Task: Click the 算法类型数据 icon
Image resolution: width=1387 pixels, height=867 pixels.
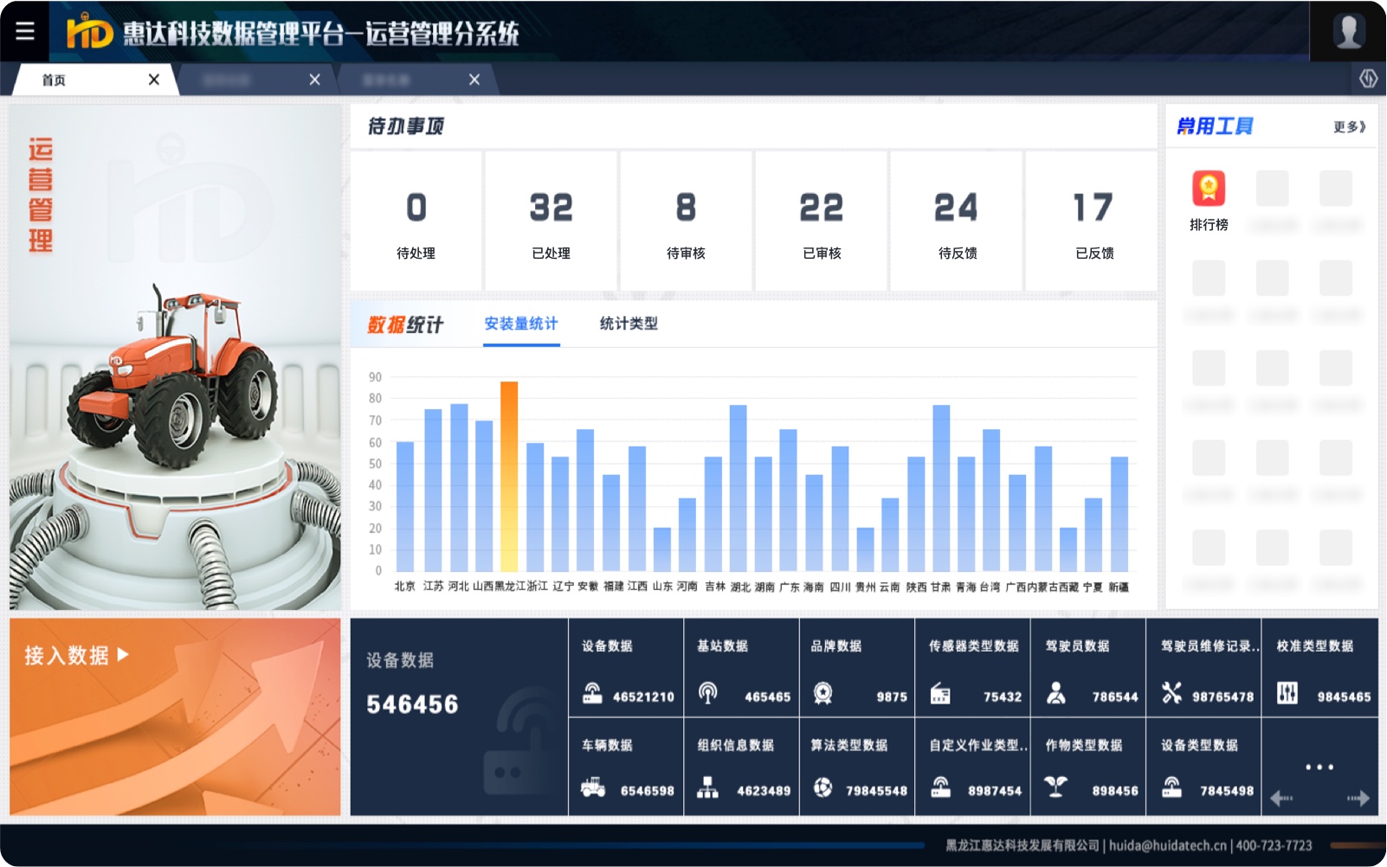Action: pyautogui.click(x=823, y=787)
